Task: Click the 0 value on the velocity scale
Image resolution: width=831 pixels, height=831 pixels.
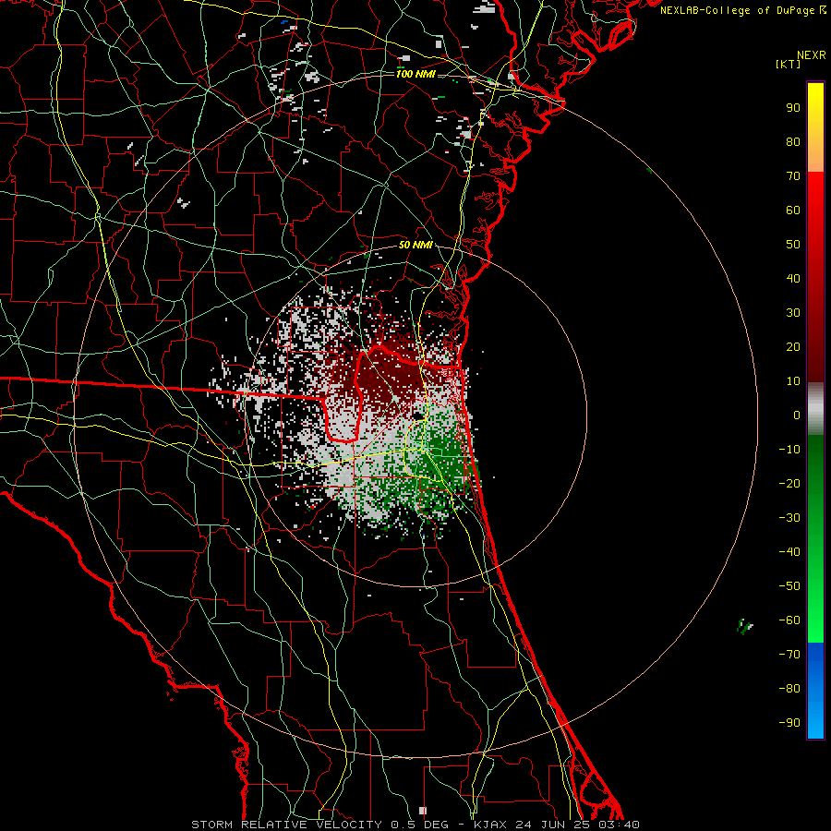Action: (x=797, y=415)
